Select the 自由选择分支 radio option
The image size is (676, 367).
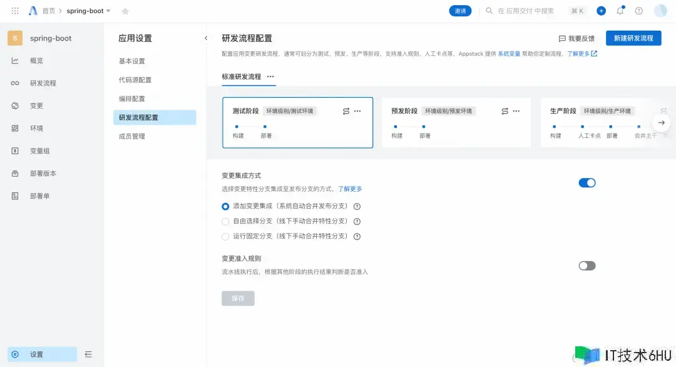pyautogui.click(x=225, y=222)
